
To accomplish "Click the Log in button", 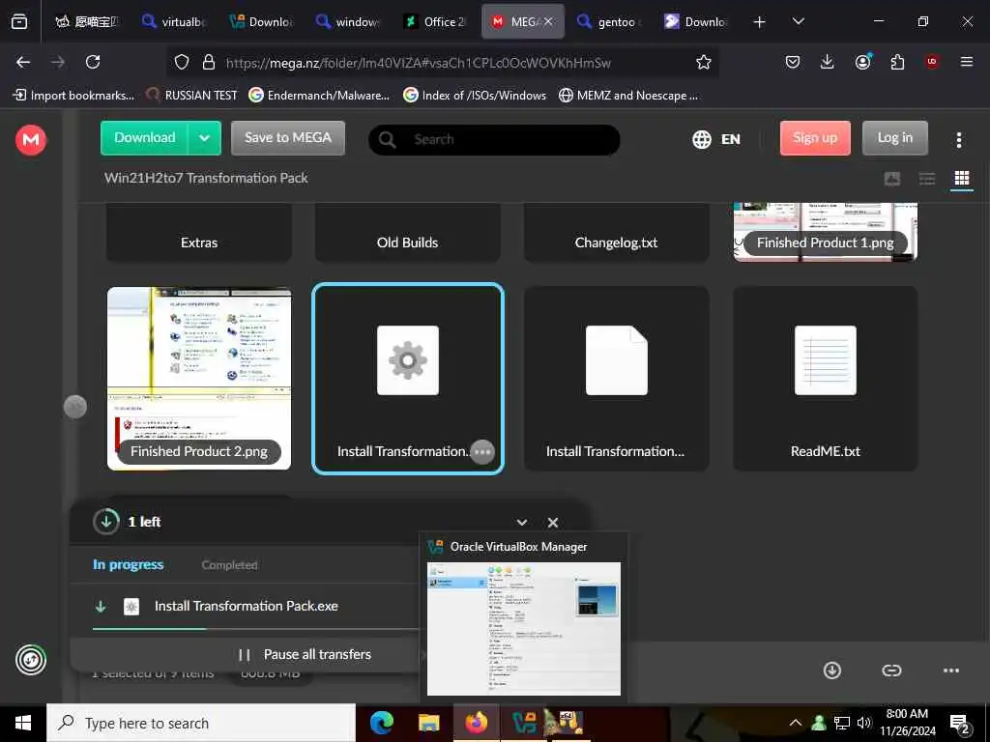I will [894, 138].
